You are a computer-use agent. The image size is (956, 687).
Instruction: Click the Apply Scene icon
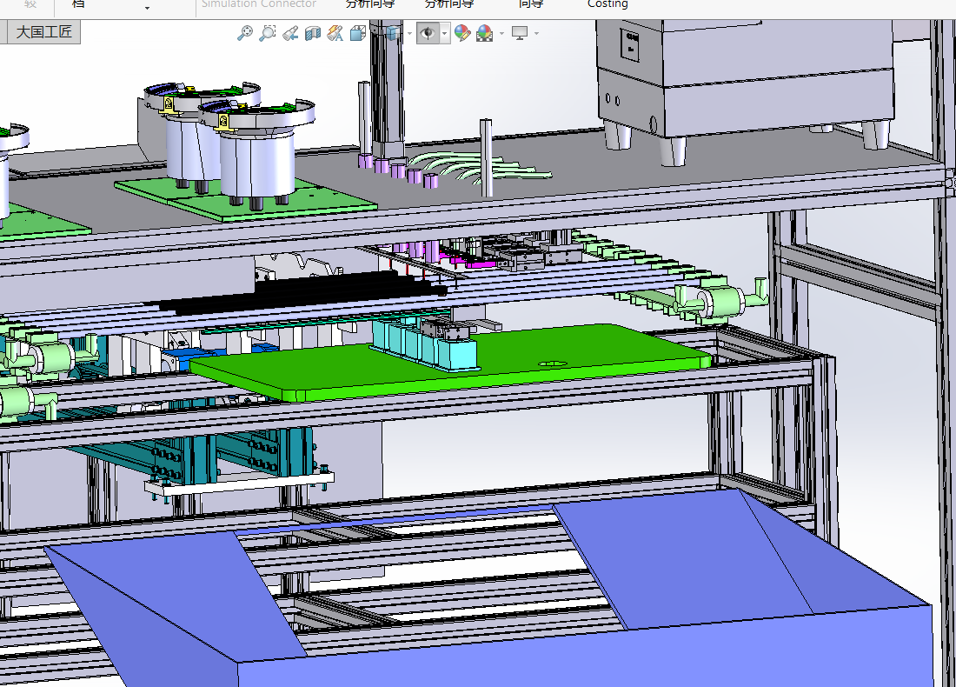click(485, 33)
